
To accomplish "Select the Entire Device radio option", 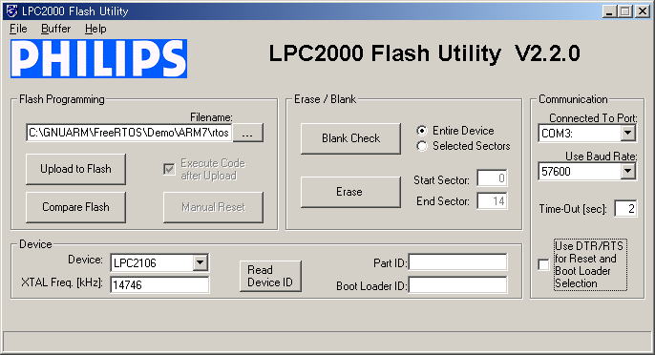I will [422, 131].
